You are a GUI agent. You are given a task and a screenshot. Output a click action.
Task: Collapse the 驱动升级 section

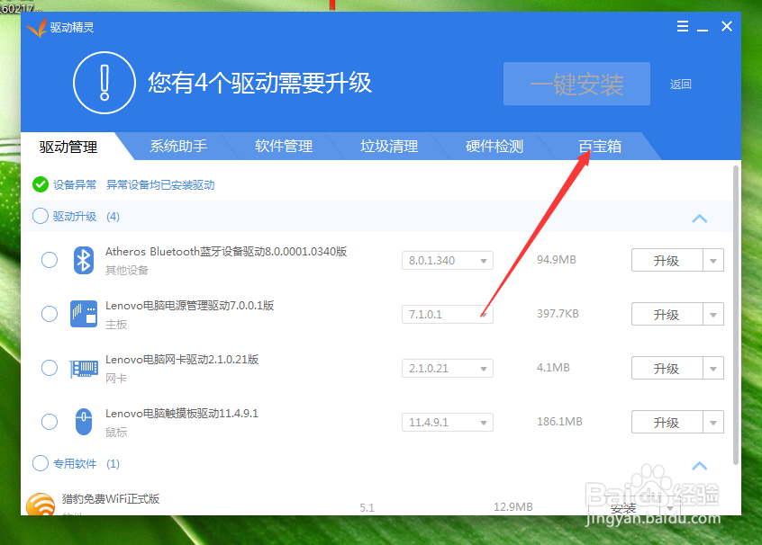tap(699, 219)
